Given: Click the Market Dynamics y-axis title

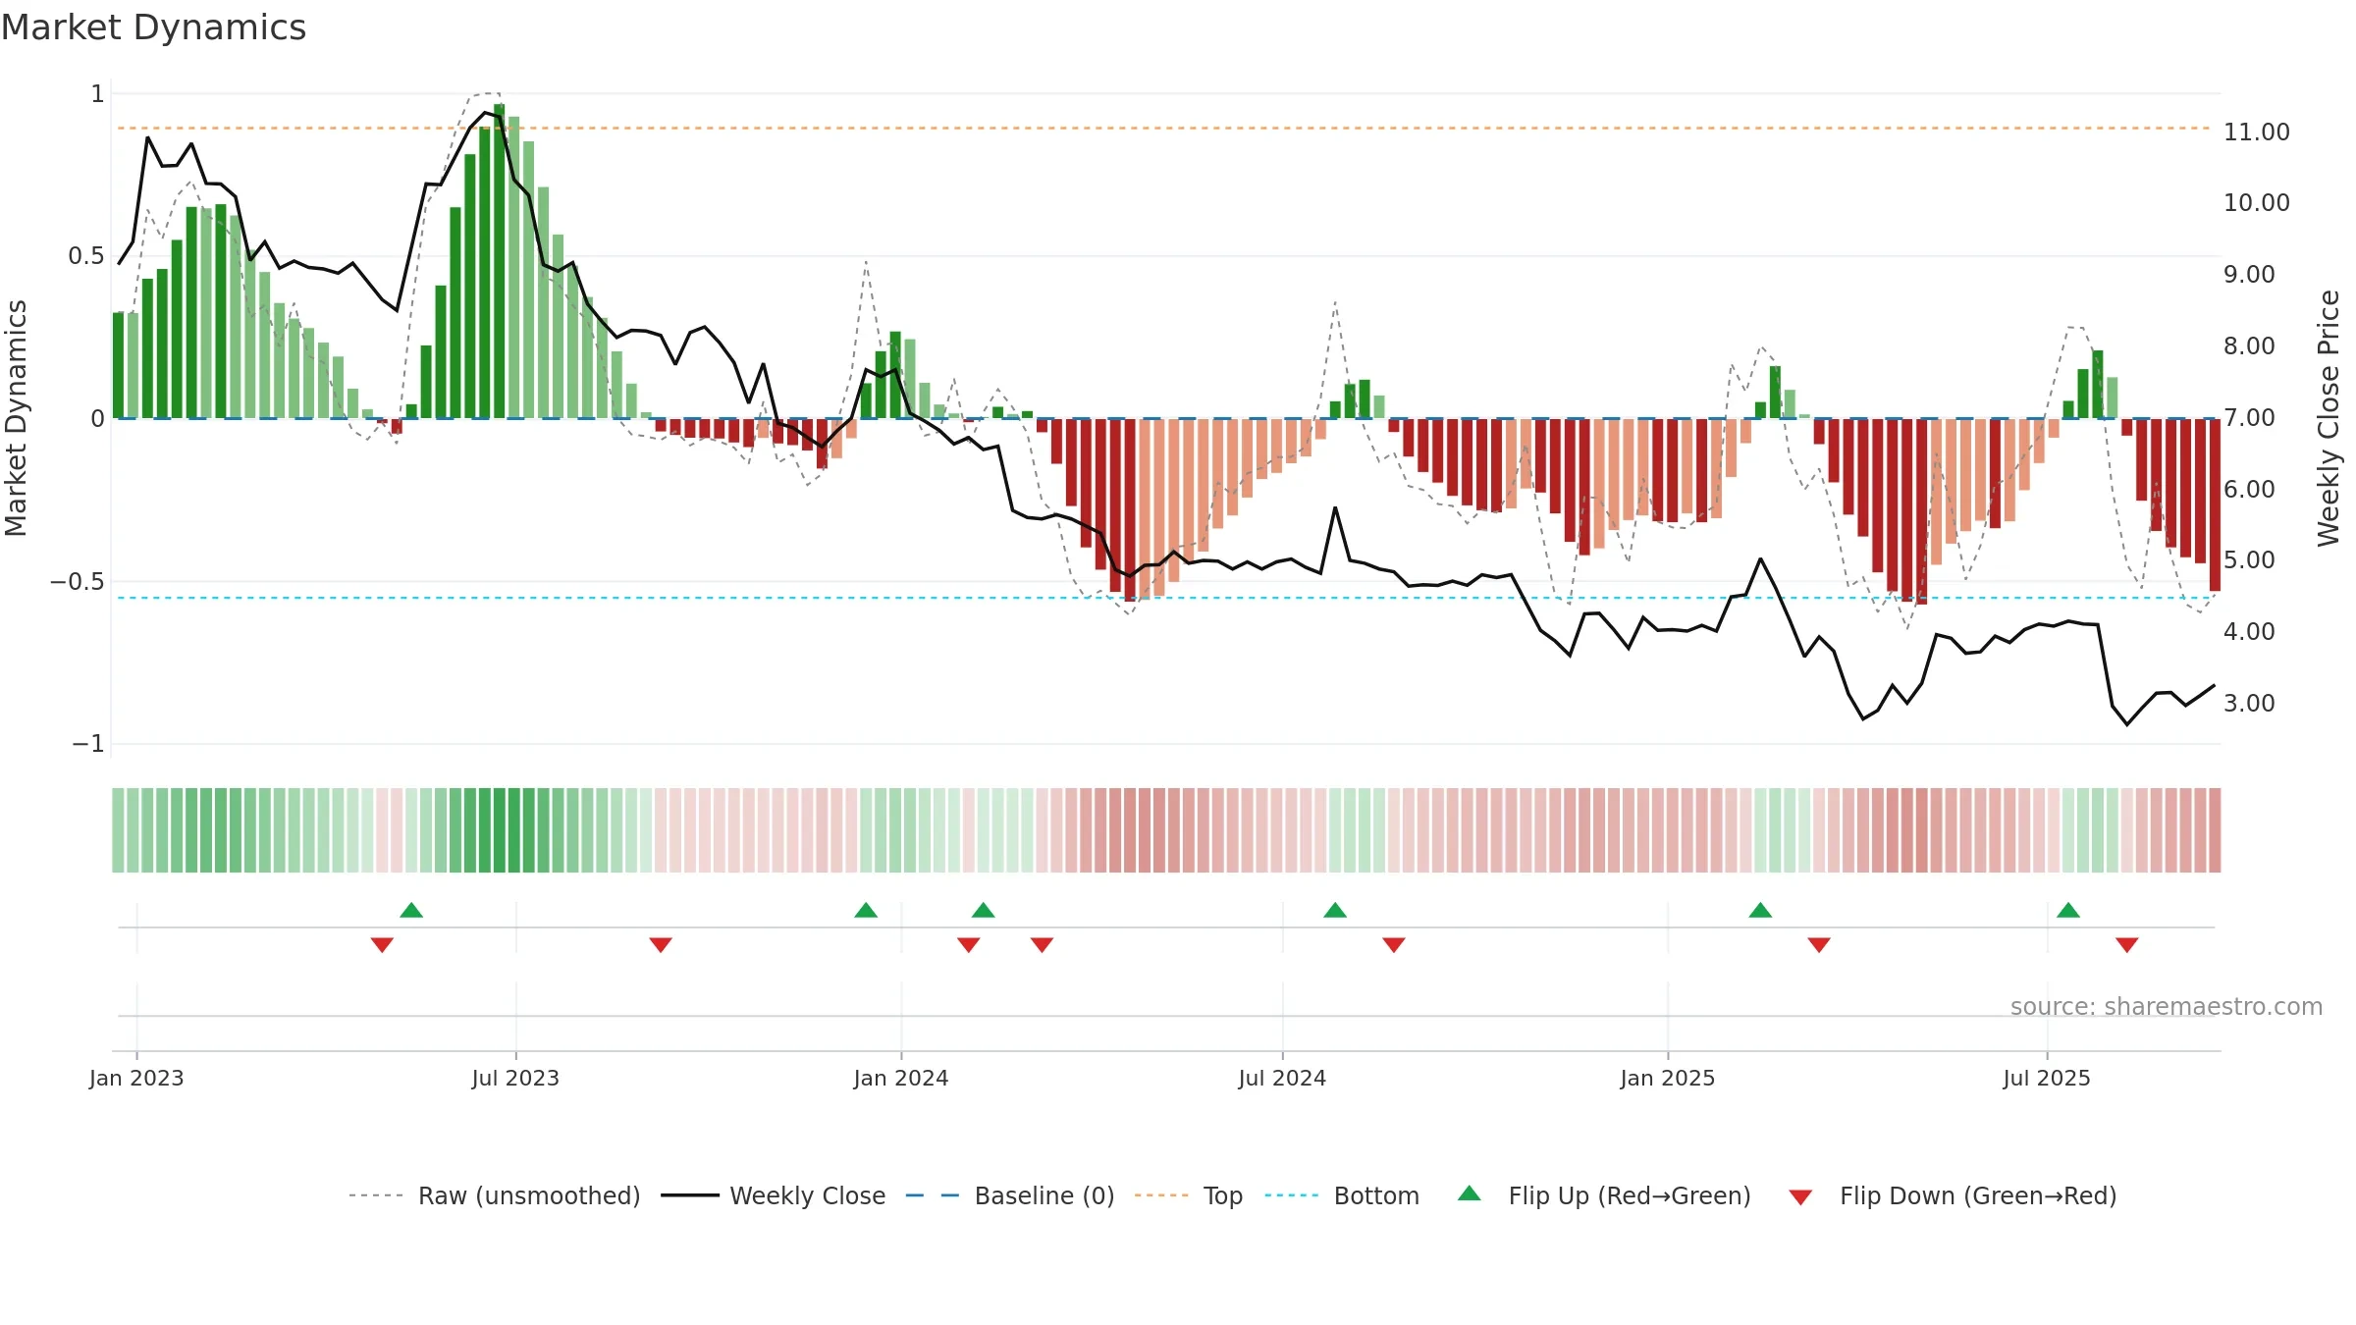Looking at the screenshot, I should click(x=16, y=418).
